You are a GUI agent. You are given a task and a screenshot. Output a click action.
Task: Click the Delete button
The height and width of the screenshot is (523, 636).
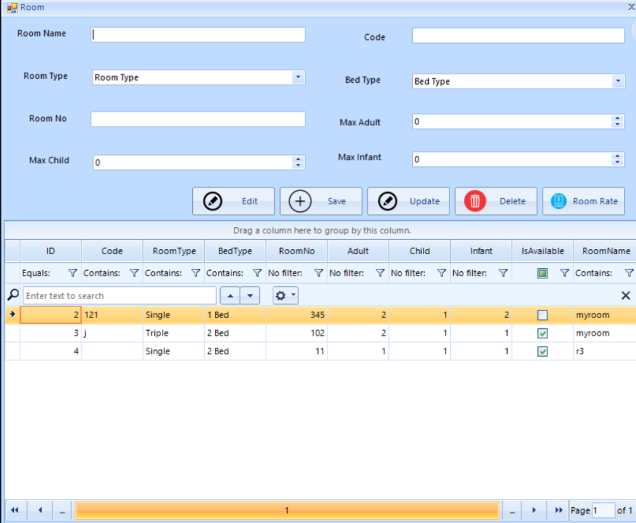[x=496, y=201]
